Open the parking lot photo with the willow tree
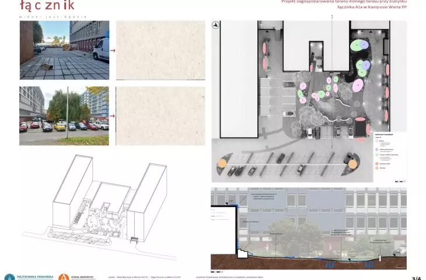This screenshot has width=426, height=280. click(x=64, y=116)
